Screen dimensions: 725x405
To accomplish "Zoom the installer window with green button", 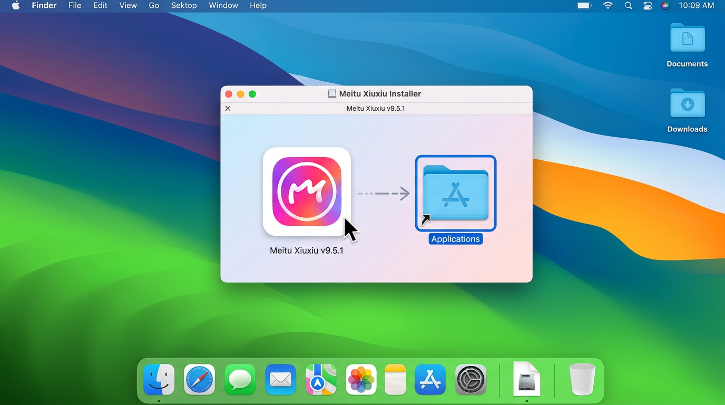I will [x=252, y=94].
